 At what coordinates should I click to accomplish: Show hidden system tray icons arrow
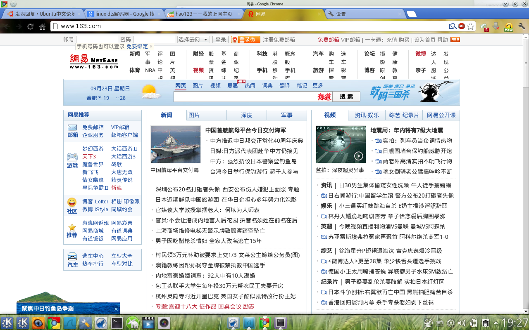pos(496,323)
